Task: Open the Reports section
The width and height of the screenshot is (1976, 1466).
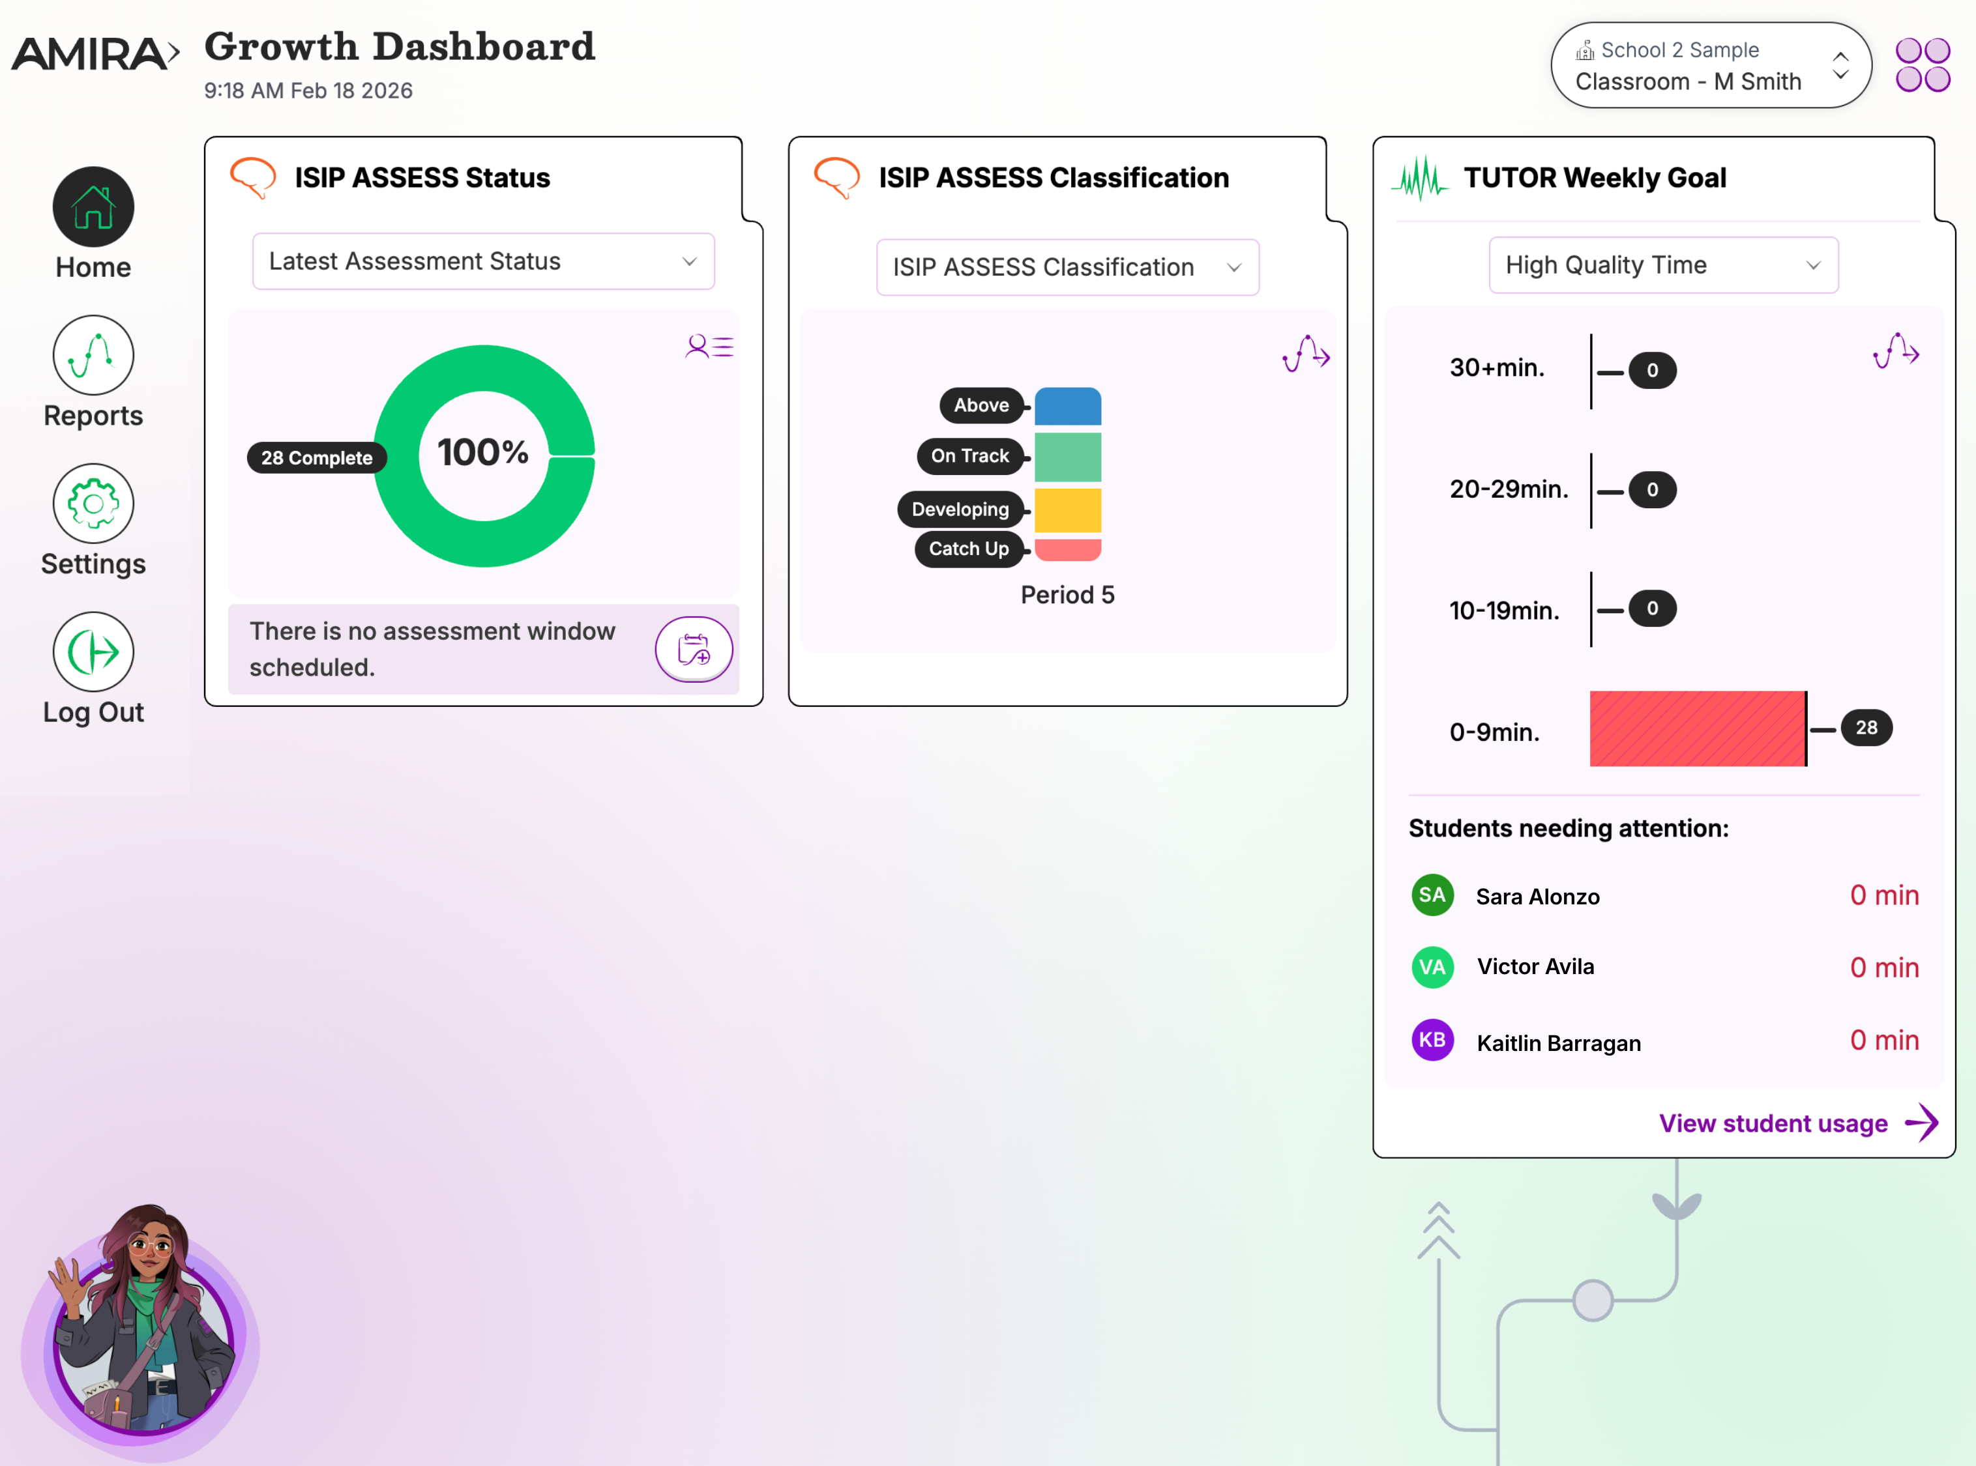Action: tap(93, 355)
